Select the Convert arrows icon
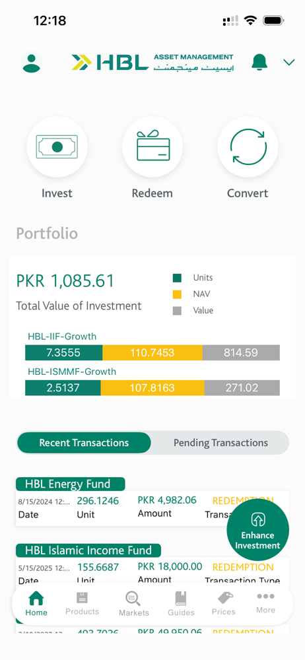This screenshot has height=660, width=305. [248, 147]
